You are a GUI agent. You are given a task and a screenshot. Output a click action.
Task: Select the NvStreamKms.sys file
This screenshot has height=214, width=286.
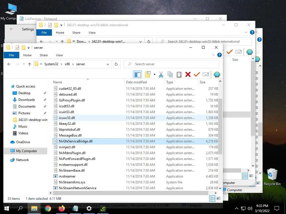tap(72, 182)
